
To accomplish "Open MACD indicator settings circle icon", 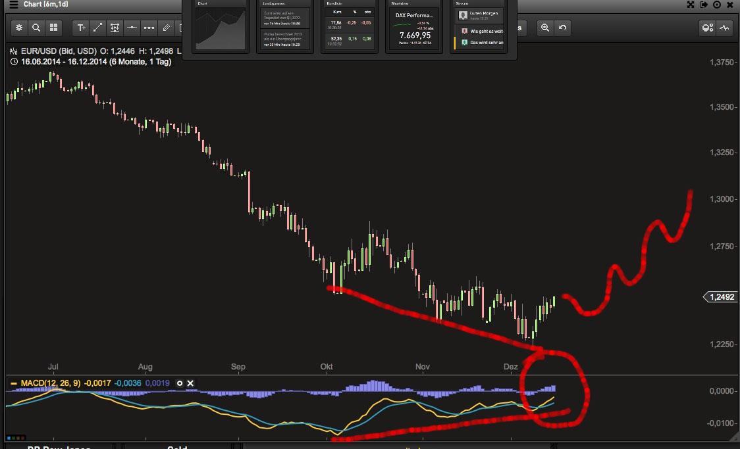I will (179, 383).
